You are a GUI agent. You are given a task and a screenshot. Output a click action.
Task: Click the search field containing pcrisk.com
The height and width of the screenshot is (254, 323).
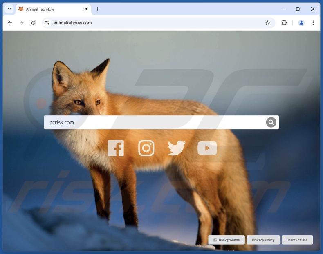coord(161,122)
